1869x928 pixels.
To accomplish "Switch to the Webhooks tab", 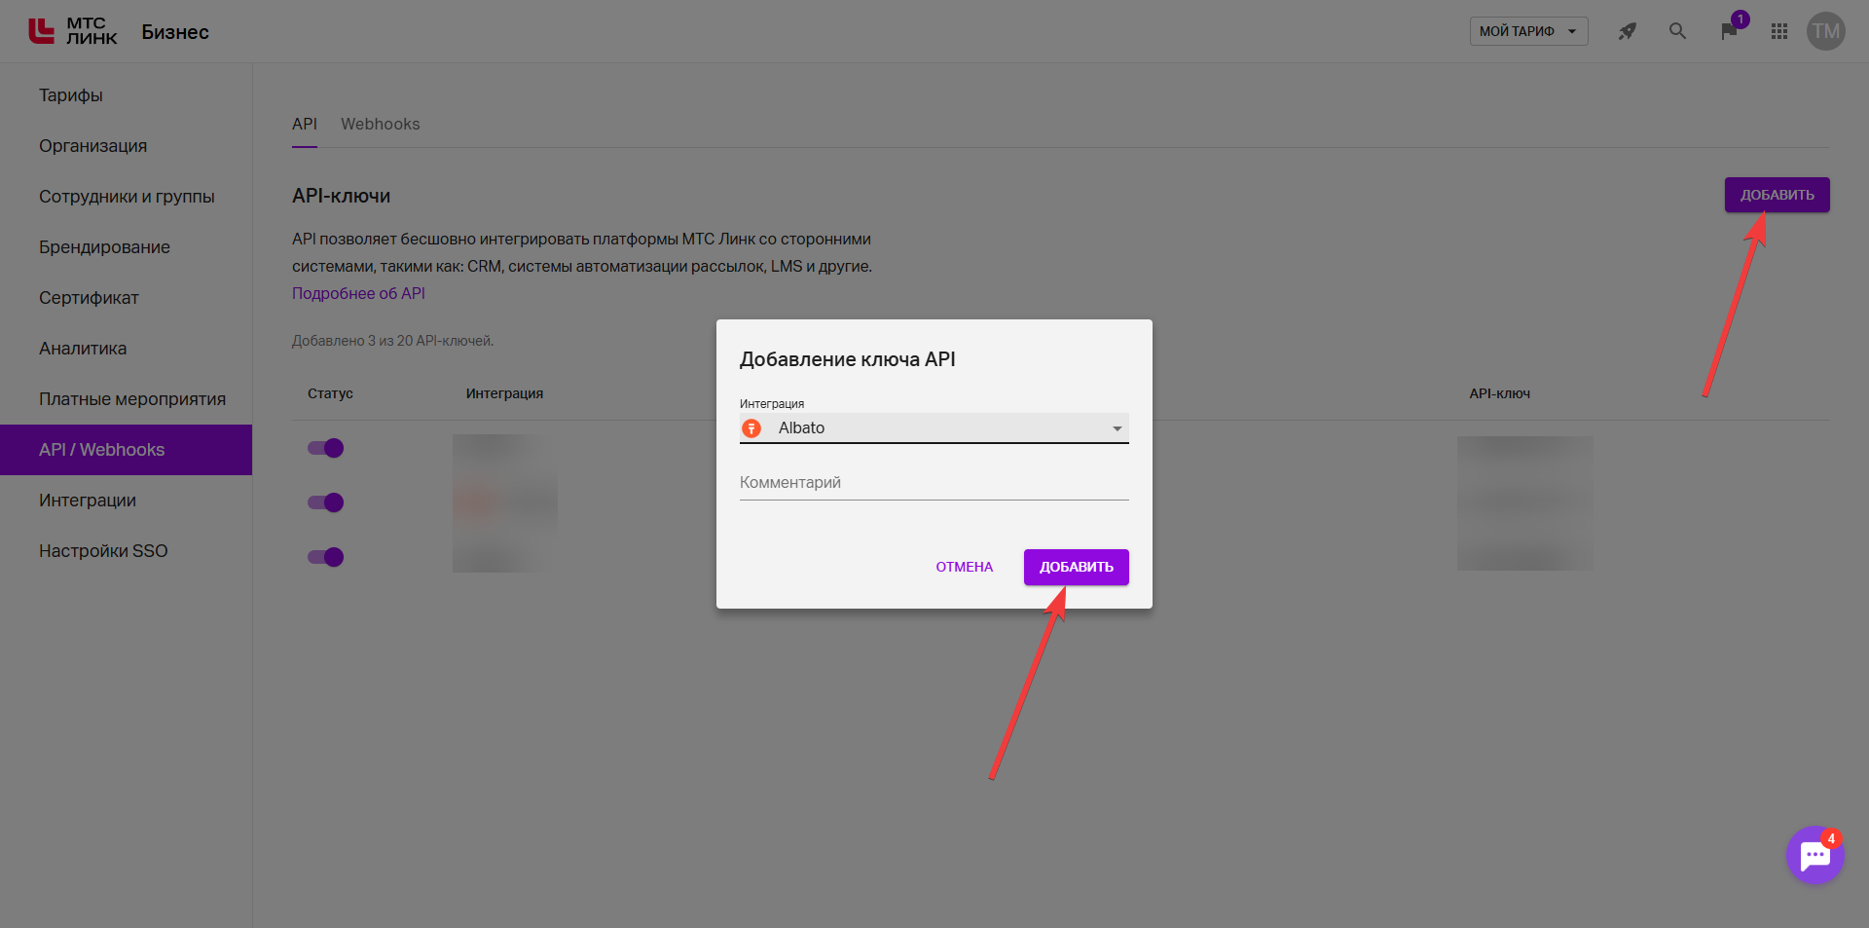I will click(x=381, y=124).
